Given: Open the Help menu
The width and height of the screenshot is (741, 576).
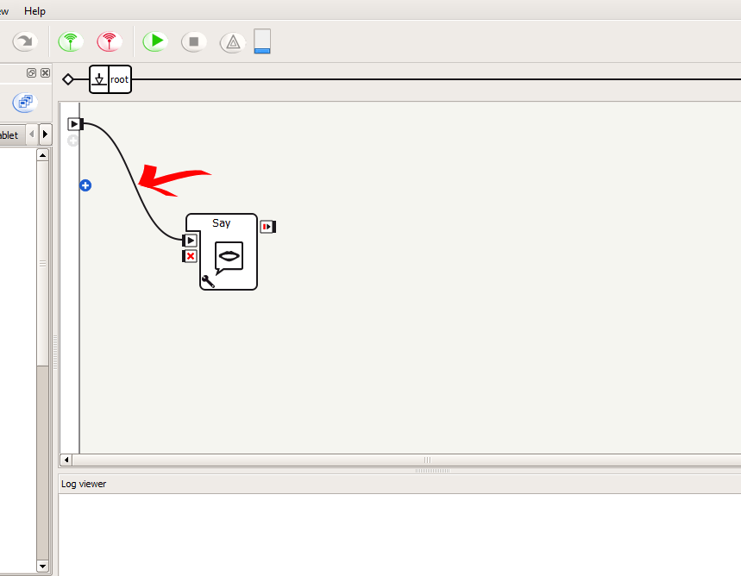Looking at the screenshot, I should click(x=35, y=11).
